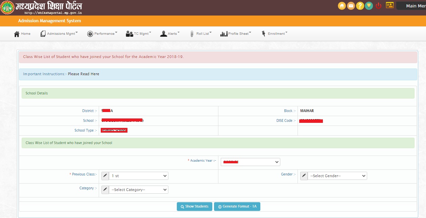Viewport: 426px width, 218px height.
Task: Open the Select Category dropdown
Action: click(x=139, y=190)
